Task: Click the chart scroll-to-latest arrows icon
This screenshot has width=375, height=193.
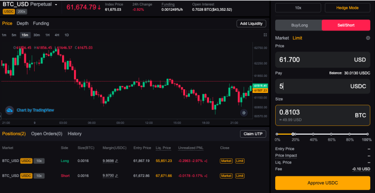Action: tap(244, 113)
